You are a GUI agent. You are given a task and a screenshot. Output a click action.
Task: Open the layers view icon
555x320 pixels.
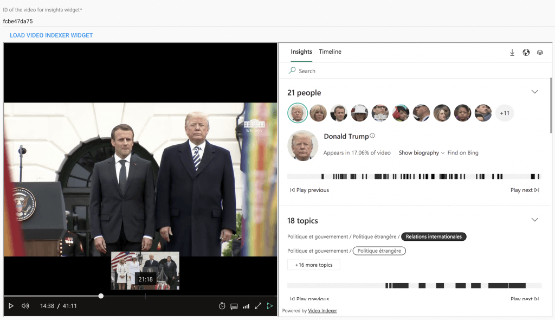pos(540,53)
